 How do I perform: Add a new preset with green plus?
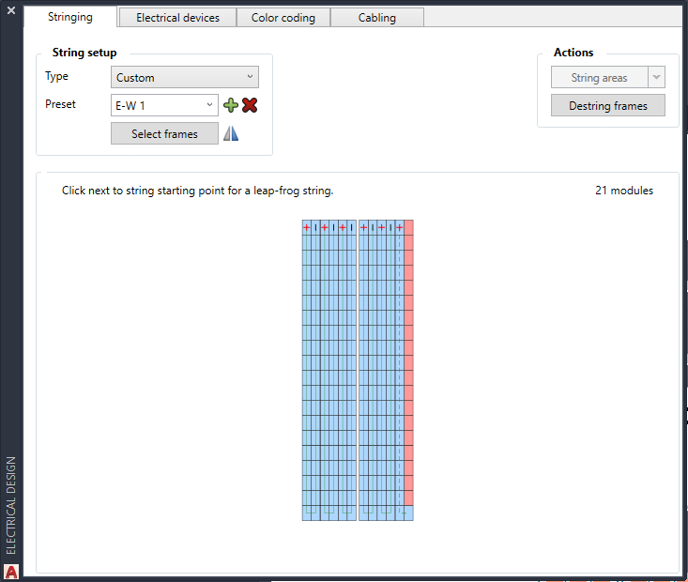(x=231, y=106)
